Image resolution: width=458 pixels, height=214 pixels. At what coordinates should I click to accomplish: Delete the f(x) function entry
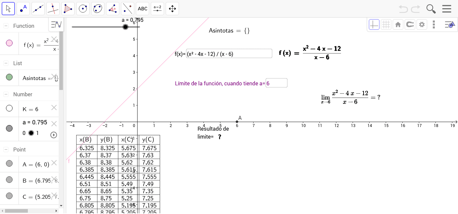coord(54,39)
